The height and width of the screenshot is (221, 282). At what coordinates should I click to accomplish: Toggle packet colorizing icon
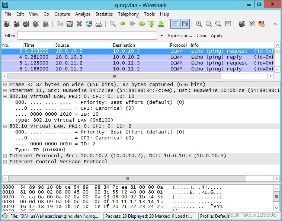click(x=175, y=24)
